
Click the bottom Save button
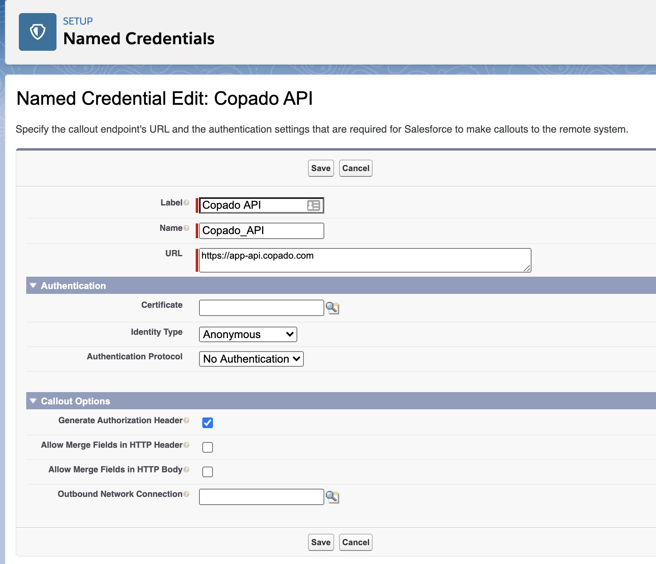(321, 542)
